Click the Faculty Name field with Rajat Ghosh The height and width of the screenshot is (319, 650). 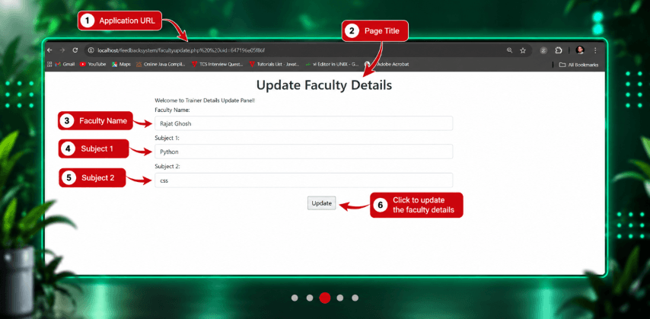point(304,123)
